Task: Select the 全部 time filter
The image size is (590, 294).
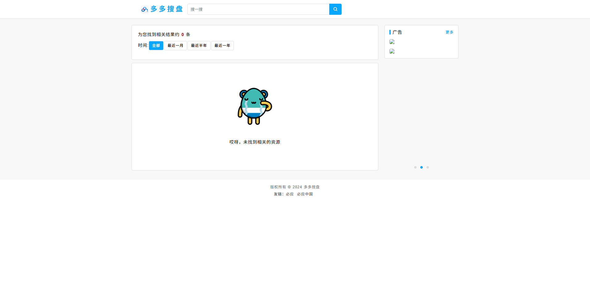Action: click(x=156, y=45)
